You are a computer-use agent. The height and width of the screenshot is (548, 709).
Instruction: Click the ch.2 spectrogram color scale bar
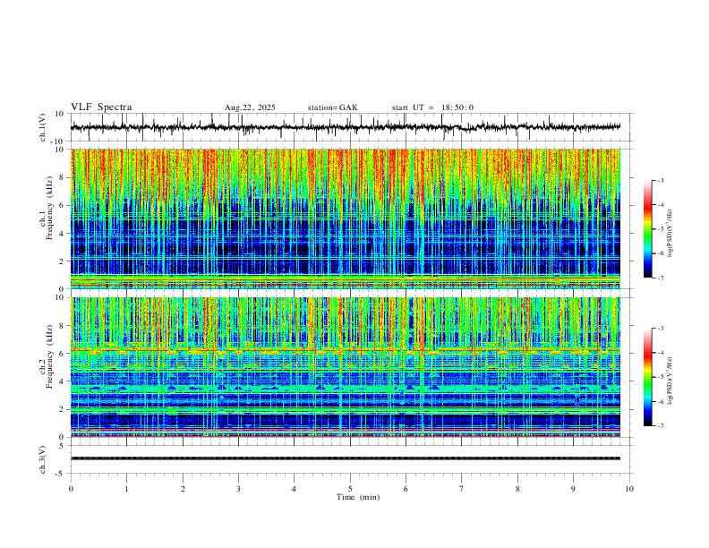pyautogui.click(x=648, y=377)
